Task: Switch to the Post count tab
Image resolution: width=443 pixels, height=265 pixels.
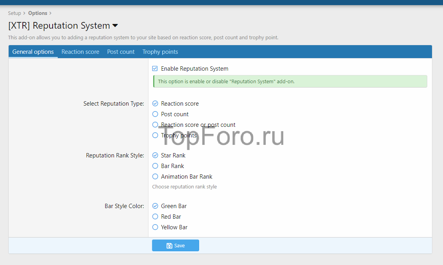Action: click(x=121, y=52)
